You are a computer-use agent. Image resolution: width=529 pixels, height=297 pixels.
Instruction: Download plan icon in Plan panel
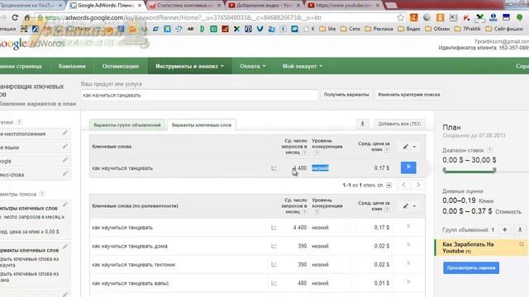520,229
